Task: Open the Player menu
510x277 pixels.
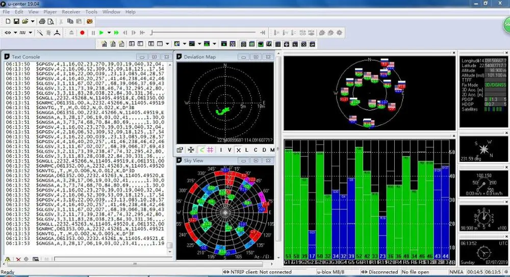Action: (50, 12)
